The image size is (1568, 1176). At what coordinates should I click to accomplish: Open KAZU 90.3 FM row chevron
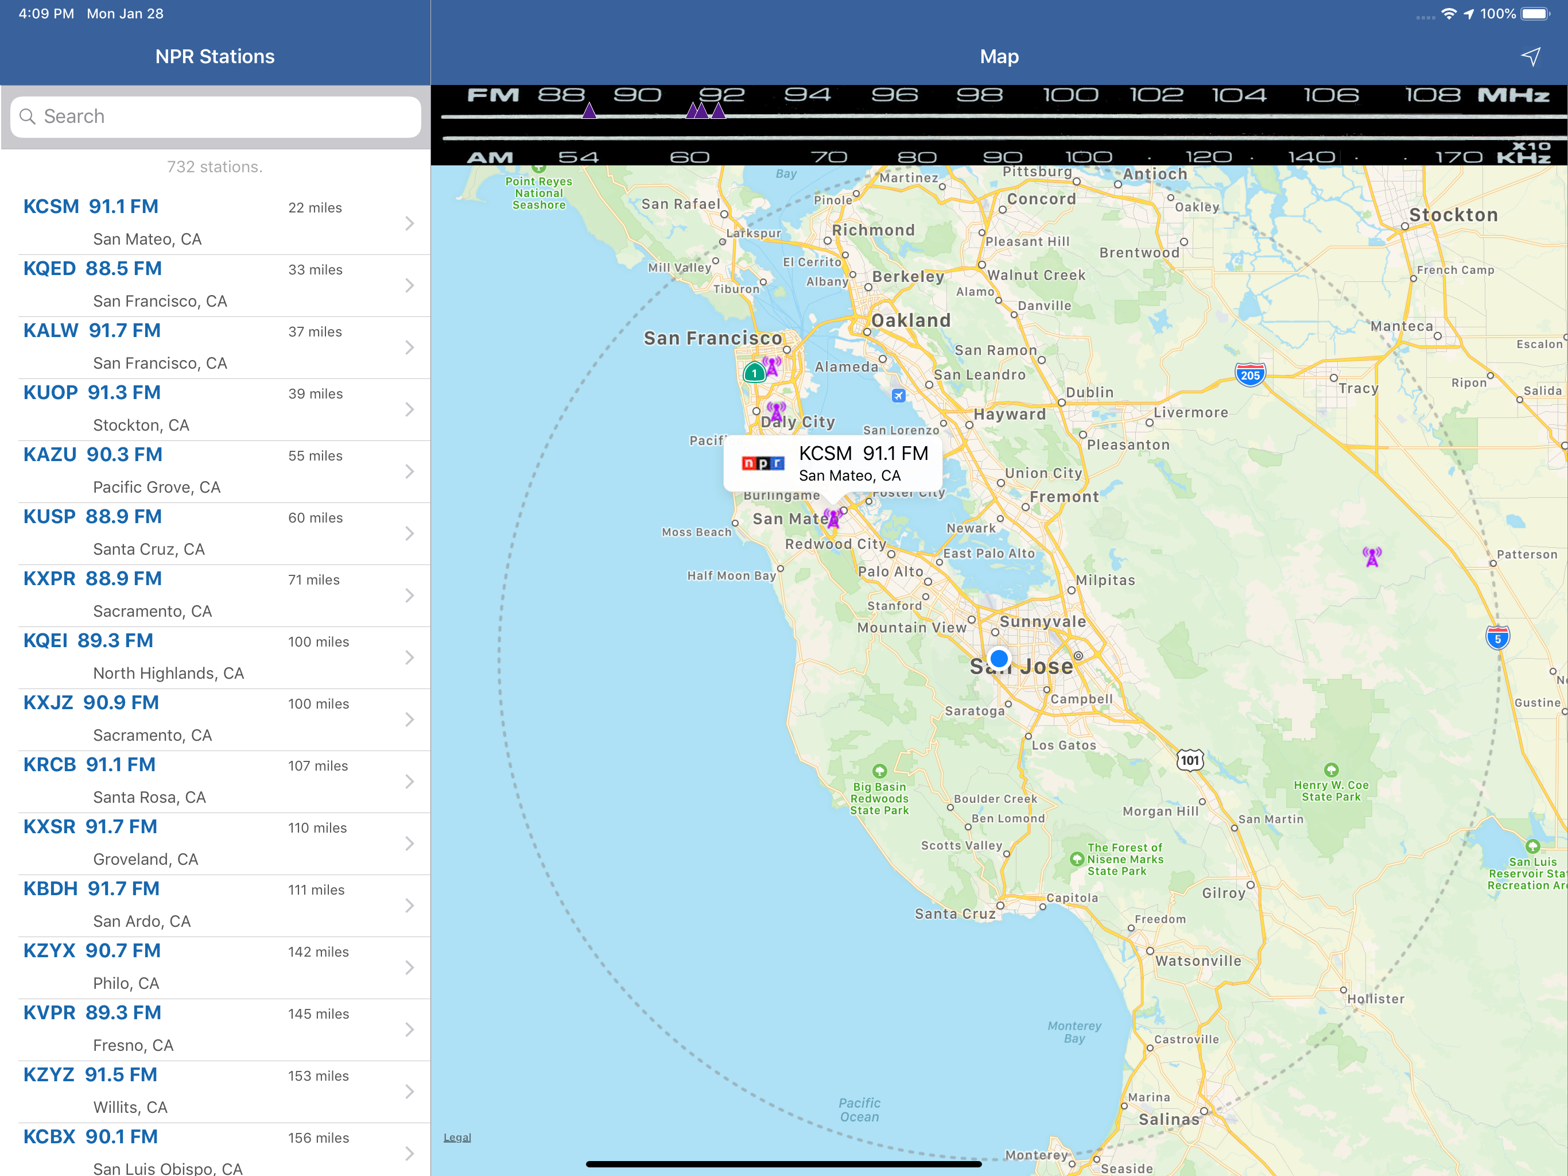pos(409,471)
